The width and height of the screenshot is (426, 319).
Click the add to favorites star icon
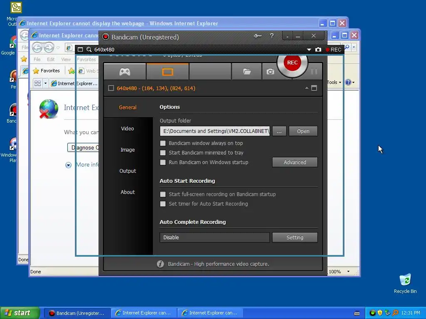(71, 71)
